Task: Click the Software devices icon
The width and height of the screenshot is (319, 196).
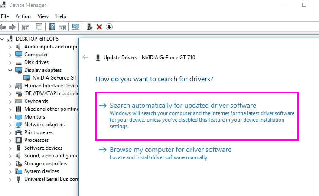Action: [x=19, y=148]
